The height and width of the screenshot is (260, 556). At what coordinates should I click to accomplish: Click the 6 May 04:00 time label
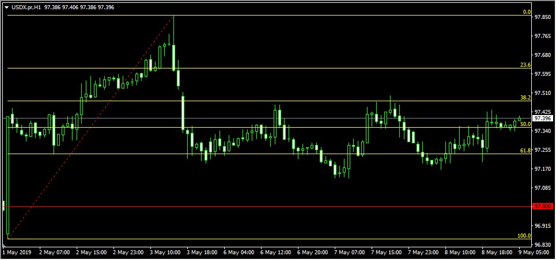coord(239,253)
